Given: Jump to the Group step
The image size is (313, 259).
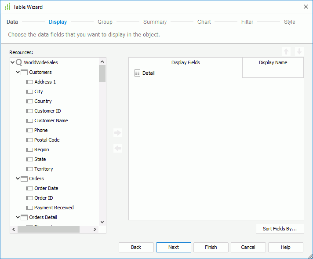Looking at the screenshot, I should (x=105, y=22).
